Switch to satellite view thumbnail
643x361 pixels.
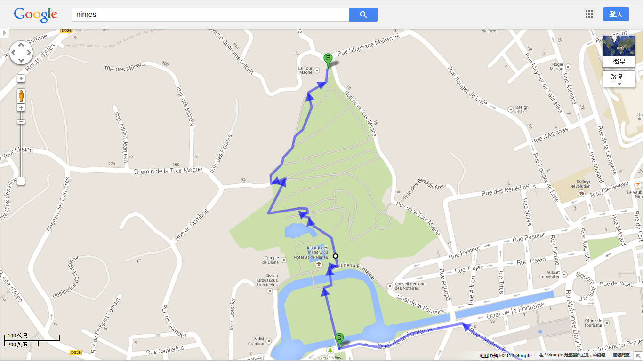tap(619, 51)
